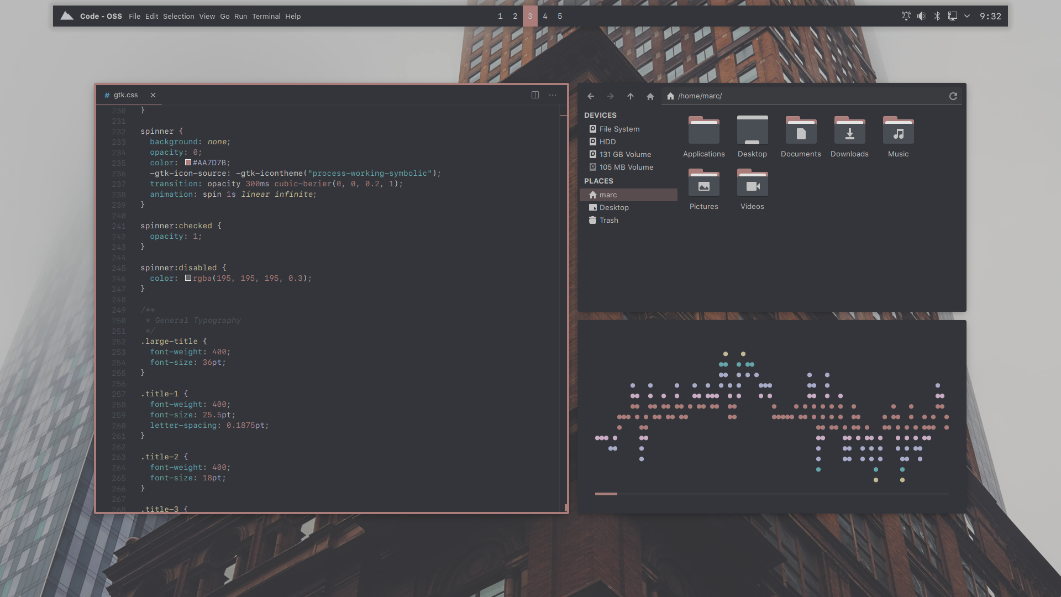This screenshot has width=1061, height=597.
Task: Select Trash in the Places sidebar
Action: (x=608, y=220)
